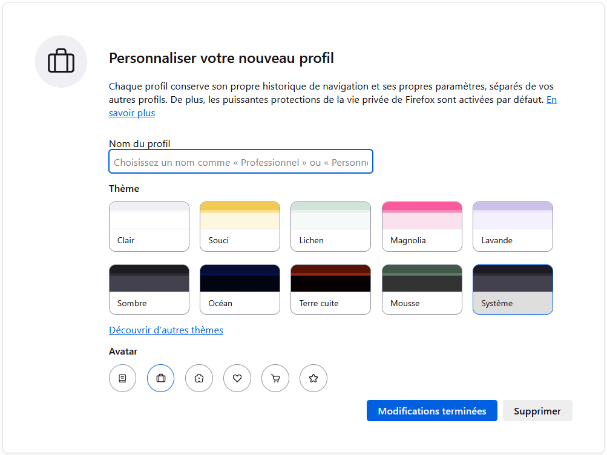Viewport: 607px width, 455px height.
Task: Select the flower avatar
Action: 199,378
